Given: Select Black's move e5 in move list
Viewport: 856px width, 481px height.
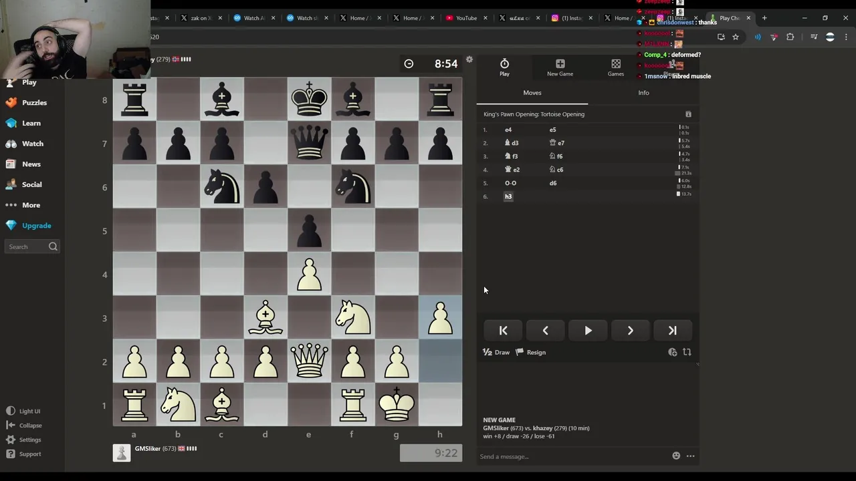Looking at the screenshot, I should pos(552,130).
